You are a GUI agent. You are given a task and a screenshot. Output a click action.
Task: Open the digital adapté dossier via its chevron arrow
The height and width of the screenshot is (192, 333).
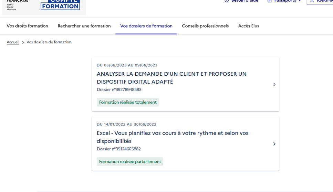coord(274,84)
